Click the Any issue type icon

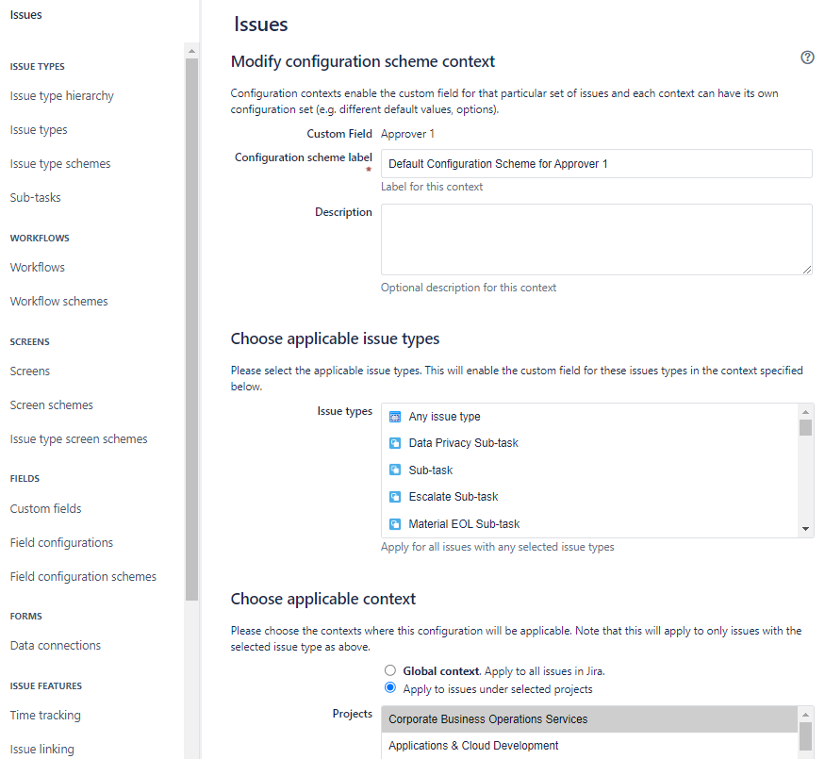[x=393, y=416]
